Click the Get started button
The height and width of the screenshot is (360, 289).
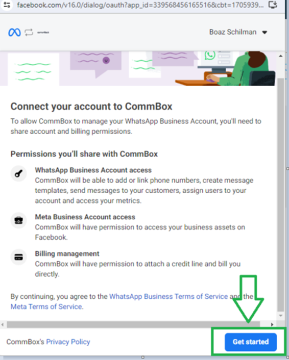pos(251,342)
